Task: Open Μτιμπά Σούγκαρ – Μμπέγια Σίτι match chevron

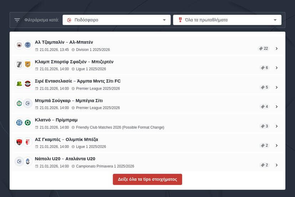Action: click(277, 107)
